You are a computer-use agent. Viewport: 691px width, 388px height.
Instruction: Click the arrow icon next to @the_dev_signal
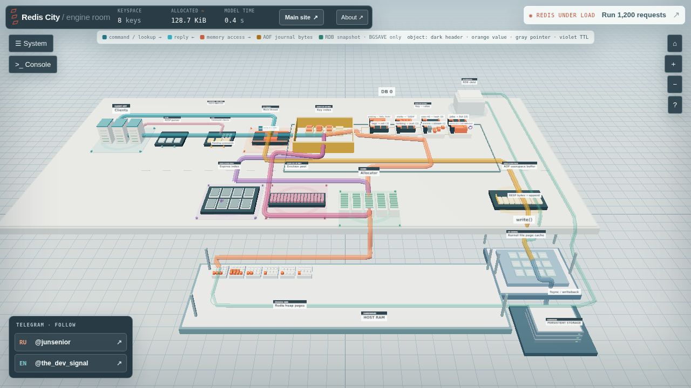[x=119, y=363]
